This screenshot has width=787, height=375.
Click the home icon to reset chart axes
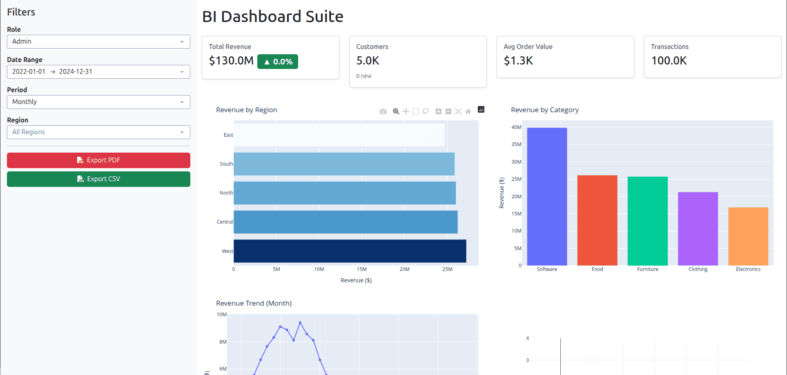click(468, 111)
